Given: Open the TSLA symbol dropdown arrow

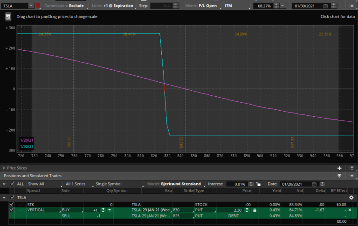Looking at the screenshot, I should pyautogui.click(x=31, y=6).
